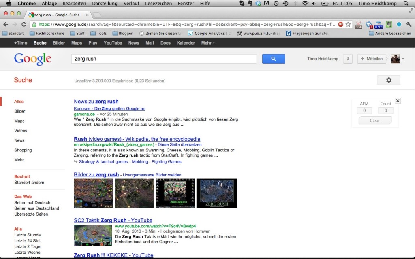Image resolution: width=415 pixels, height=259 pixels.
Task: Click the APM value field
Action: click(x=364, y=110)
